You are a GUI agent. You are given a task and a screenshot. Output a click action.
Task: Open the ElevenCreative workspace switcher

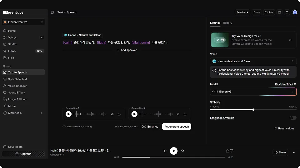(x=23, y=22)
